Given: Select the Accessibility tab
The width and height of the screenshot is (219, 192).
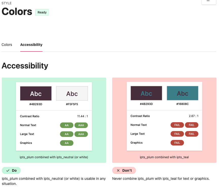Looking at the screenshot, I should 31,45.
